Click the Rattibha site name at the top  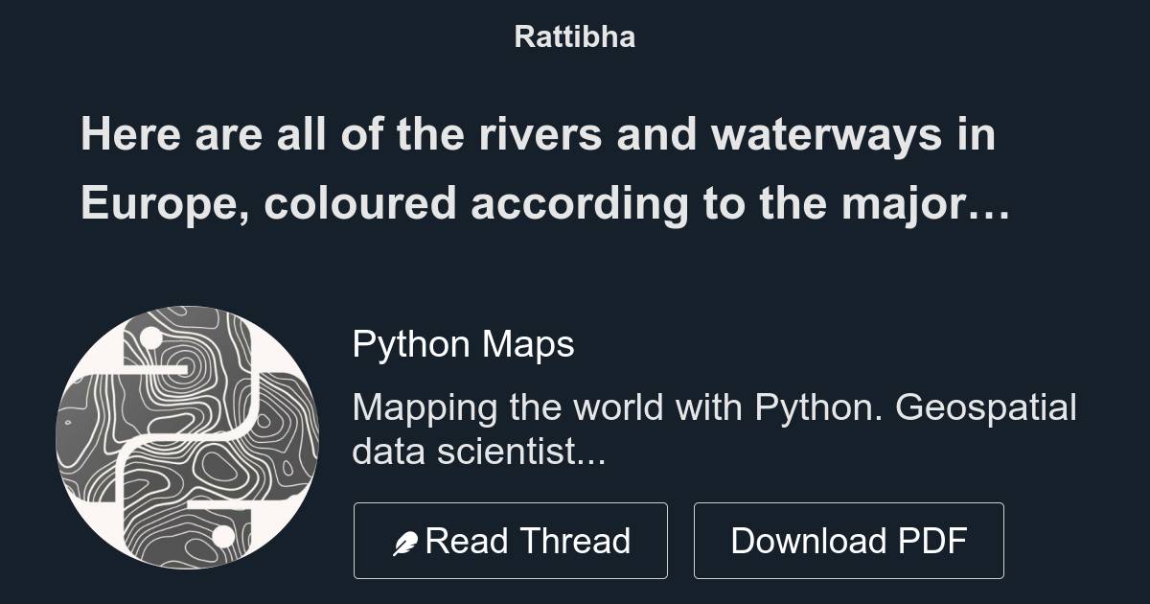pyautogui.click(x=574, y=36)
